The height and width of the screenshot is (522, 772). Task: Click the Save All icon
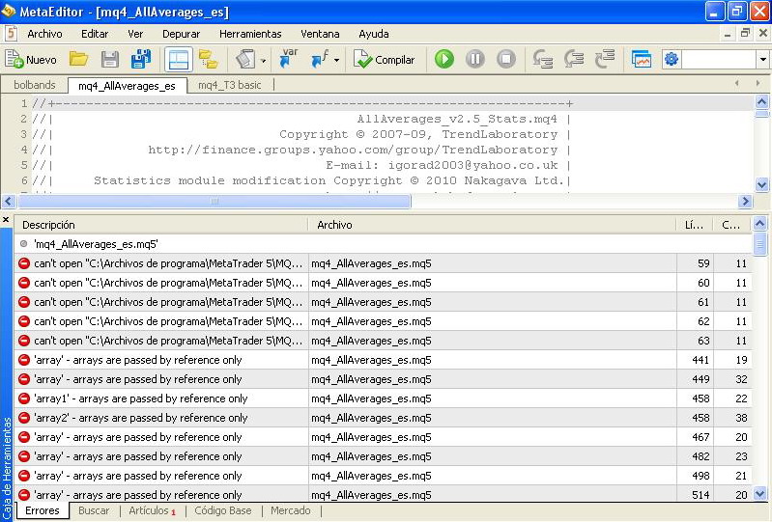pyautogui.click(x=141, y=60)
